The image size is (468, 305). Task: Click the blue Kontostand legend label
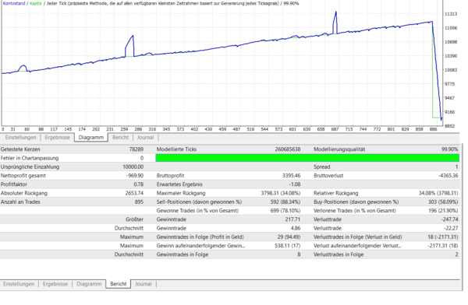(x=14, y=3)
